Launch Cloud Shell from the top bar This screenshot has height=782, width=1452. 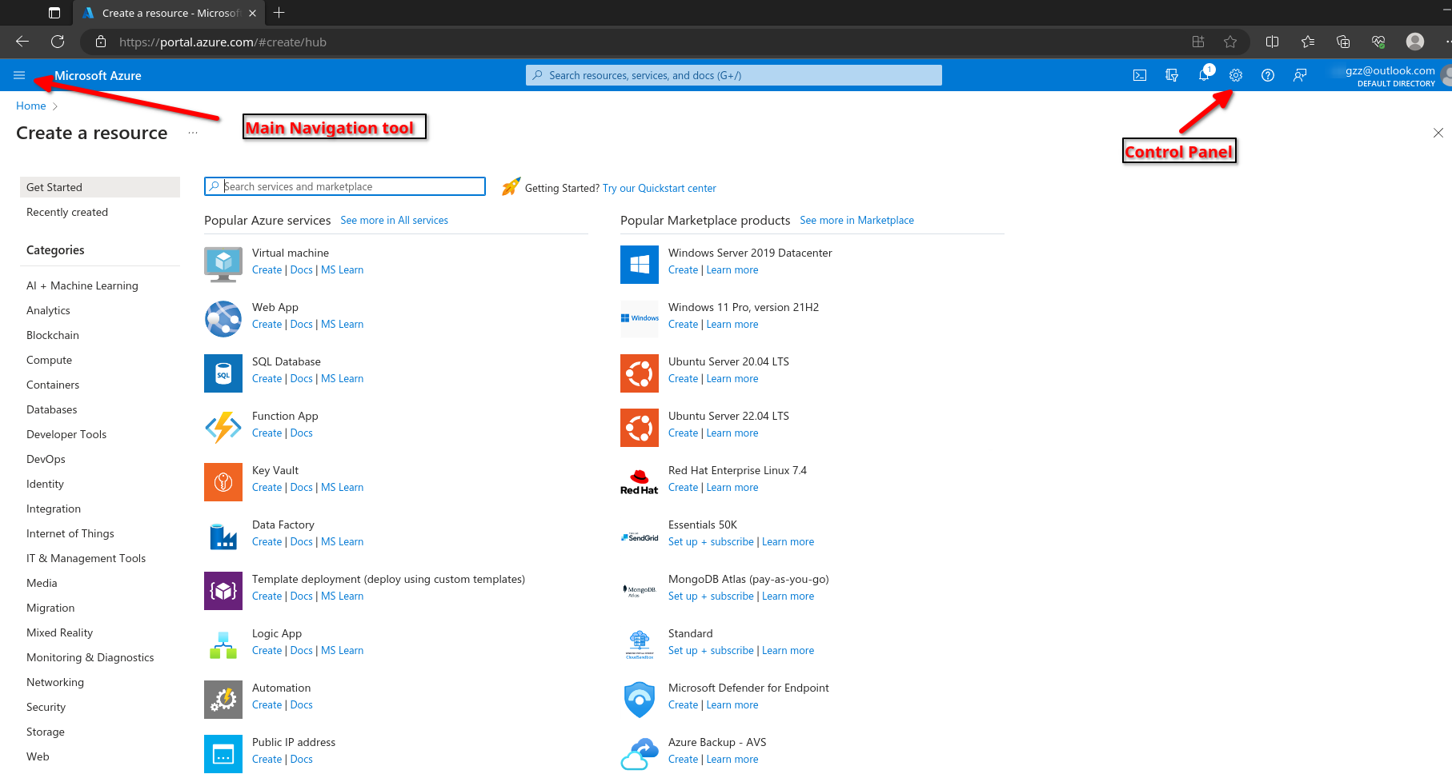1140,75
